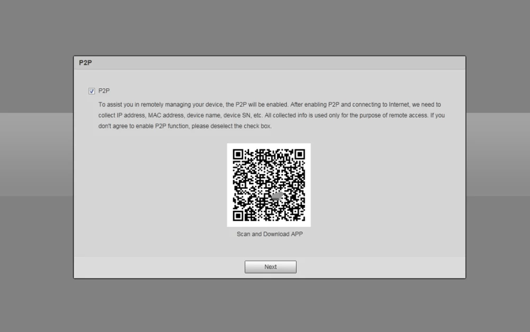530x332 pixels.
Task: Click the P2P label beside the checkbox
Action: (x=104, y=91)
